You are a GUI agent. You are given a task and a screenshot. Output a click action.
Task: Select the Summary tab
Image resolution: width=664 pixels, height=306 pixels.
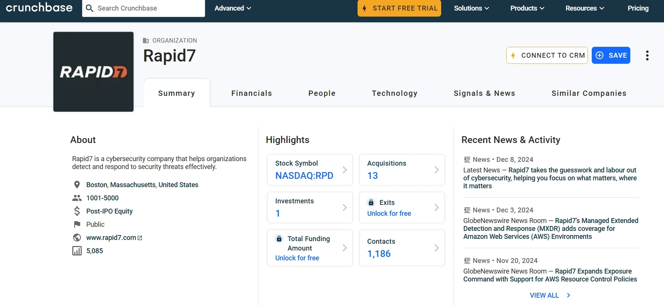click(177, 93)
